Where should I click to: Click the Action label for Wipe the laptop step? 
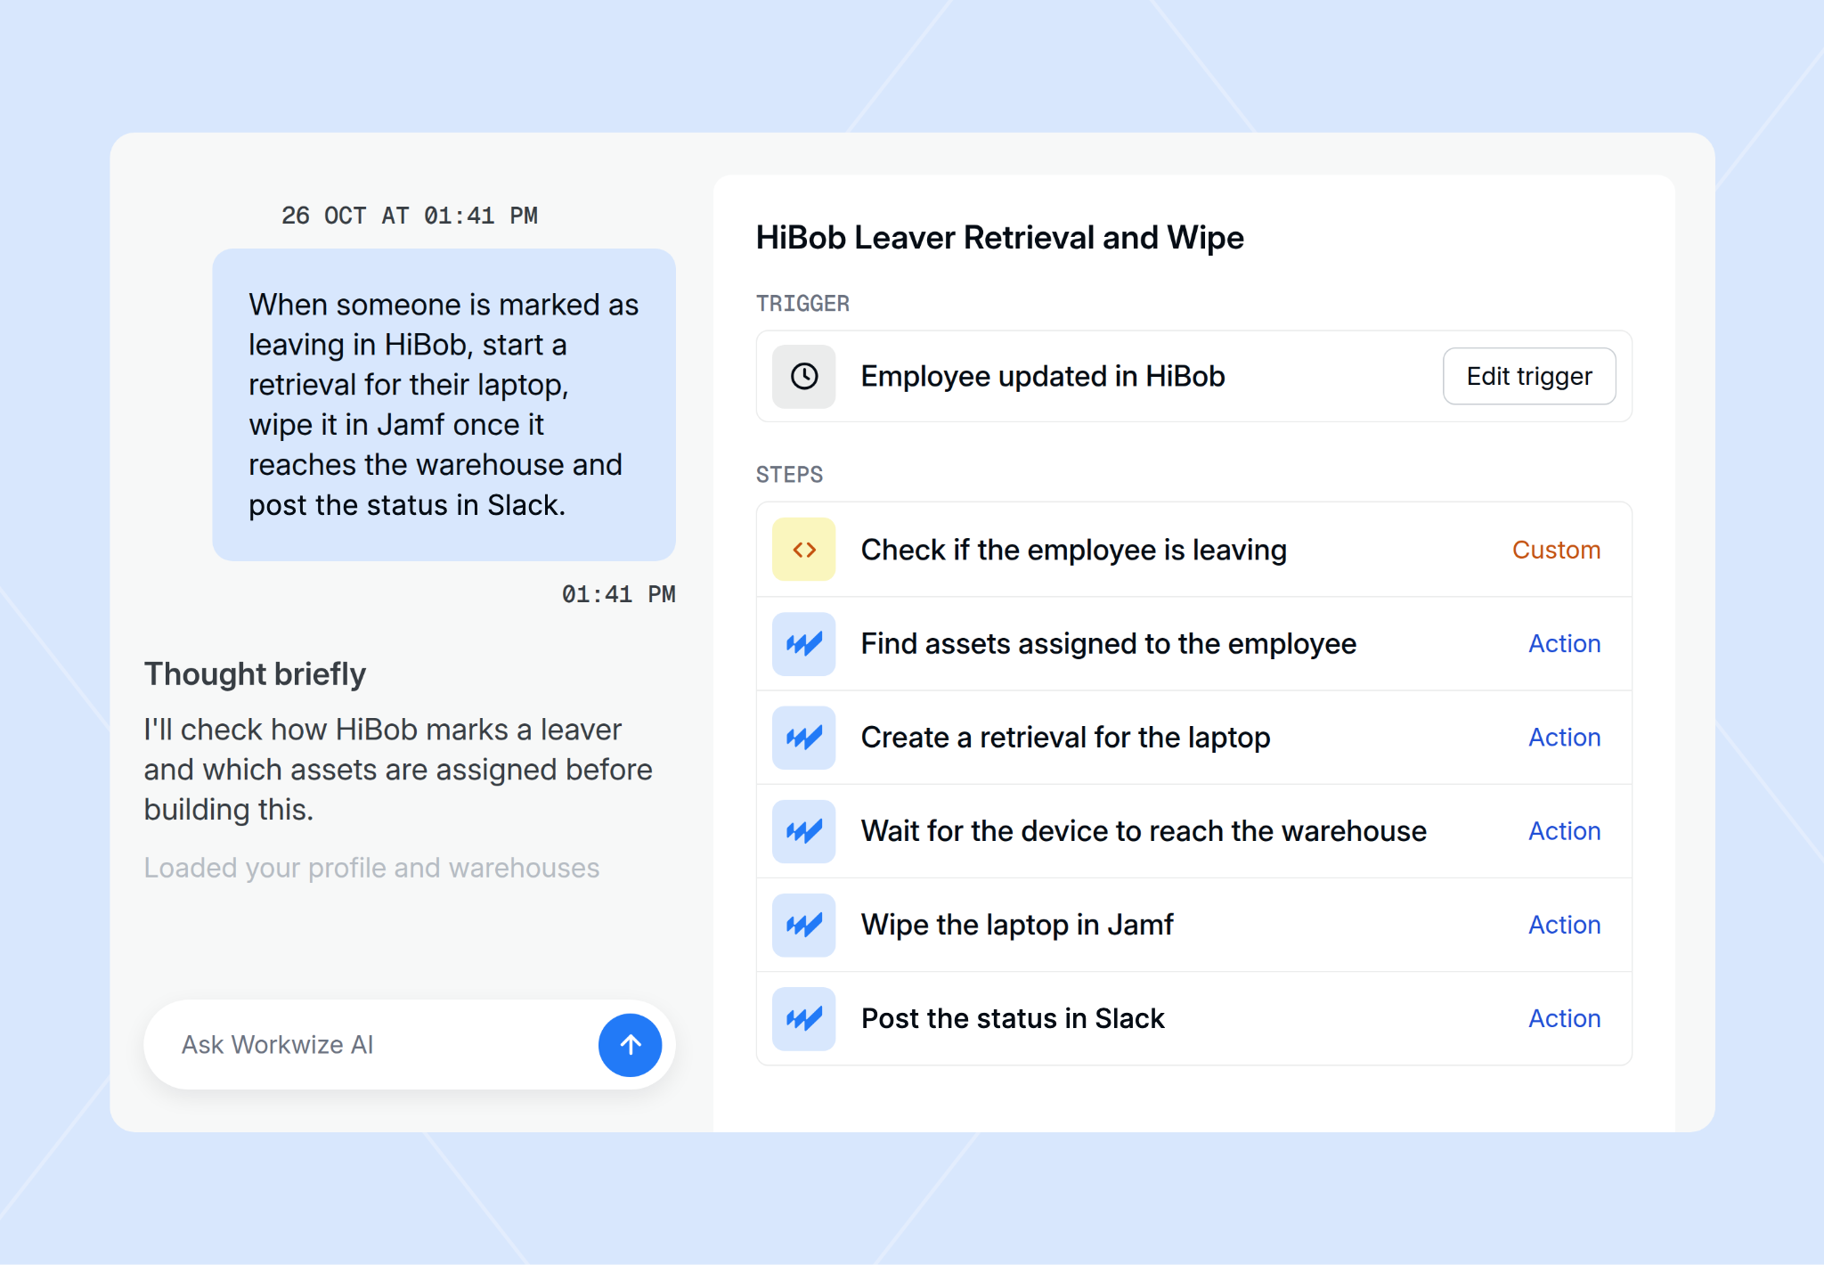pyautogui.click(x=1565, y=925)
